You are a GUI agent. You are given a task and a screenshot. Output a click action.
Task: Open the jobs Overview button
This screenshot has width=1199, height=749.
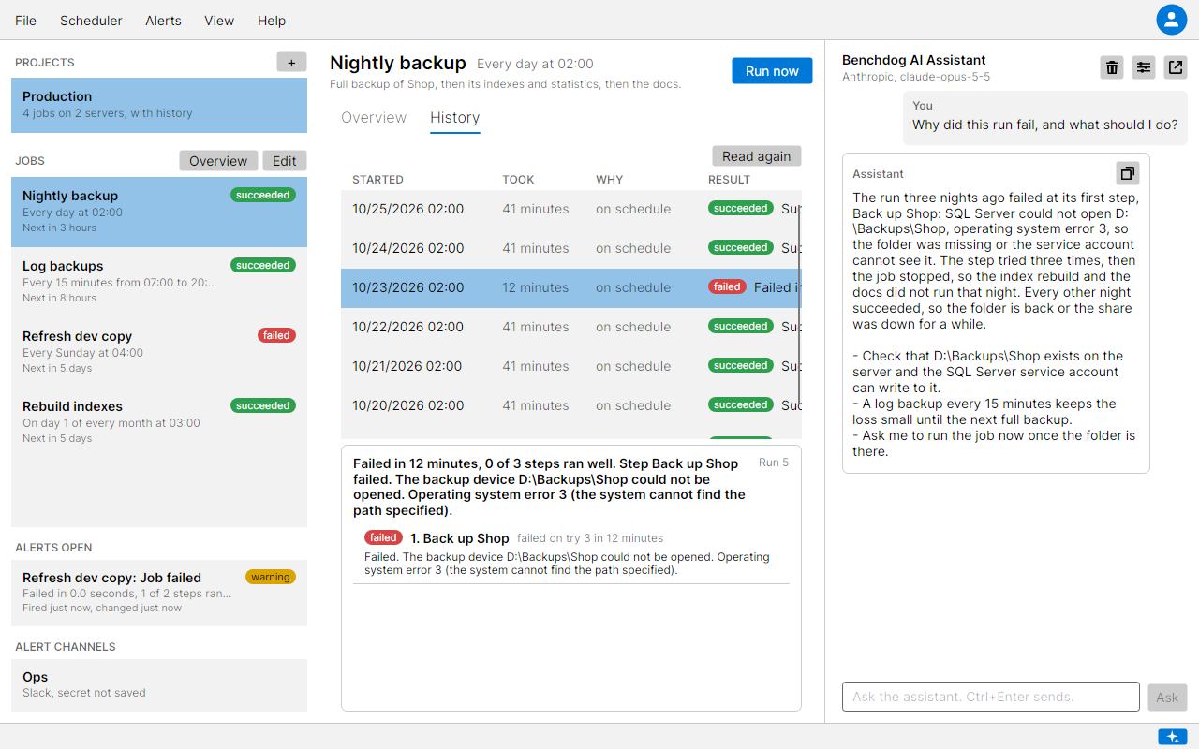(218, 161)
